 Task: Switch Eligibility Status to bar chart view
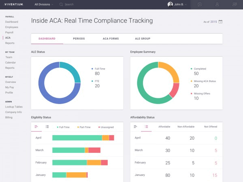click(x=36, y=127)
